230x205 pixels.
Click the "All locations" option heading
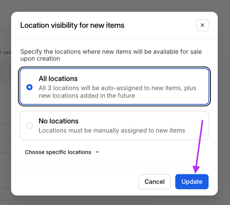pyautogui.click(x=58, y=79)
